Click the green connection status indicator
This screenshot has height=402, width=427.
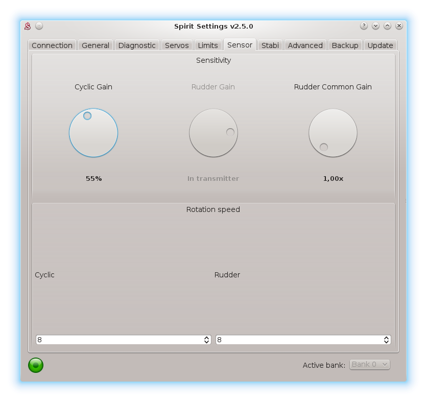(36, 365)
